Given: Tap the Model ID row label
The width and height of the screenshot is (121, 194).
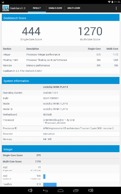Looking at the screenshot, I should coord(8,109).
